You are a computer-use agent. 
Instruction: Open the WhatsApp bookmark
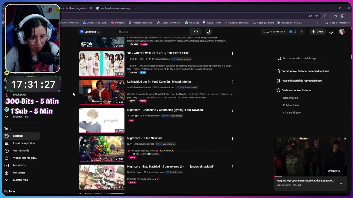tap(192, 23)
